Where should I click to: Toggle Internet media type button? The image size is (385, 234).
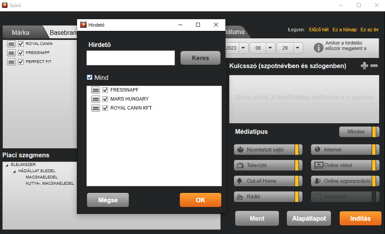pos(345,149)
